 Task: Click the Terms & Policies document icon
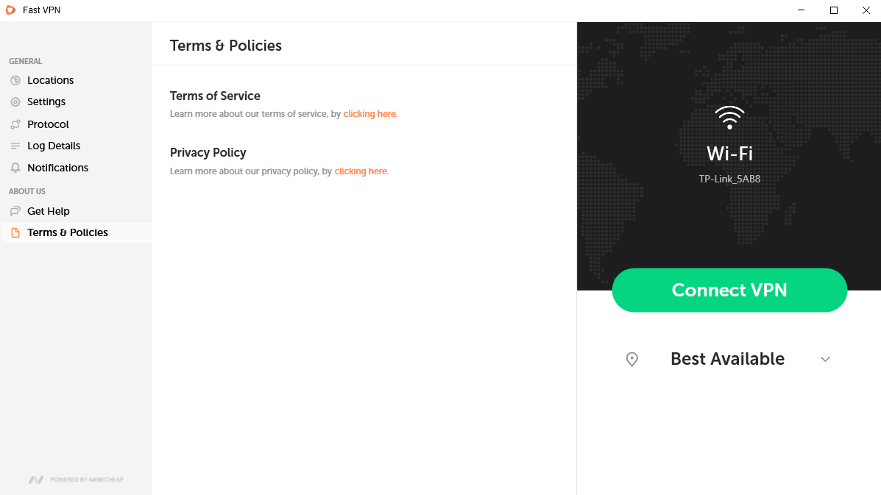pos(15,232)
